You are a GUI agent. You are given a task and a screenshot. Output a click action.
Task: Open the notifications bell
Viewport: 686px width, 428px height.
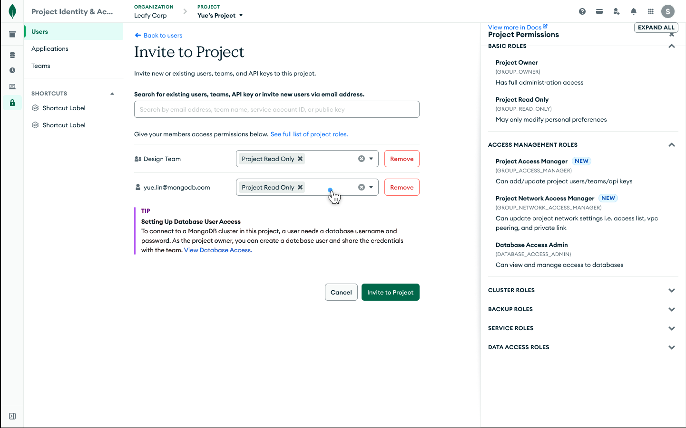(x=634, y=11)
